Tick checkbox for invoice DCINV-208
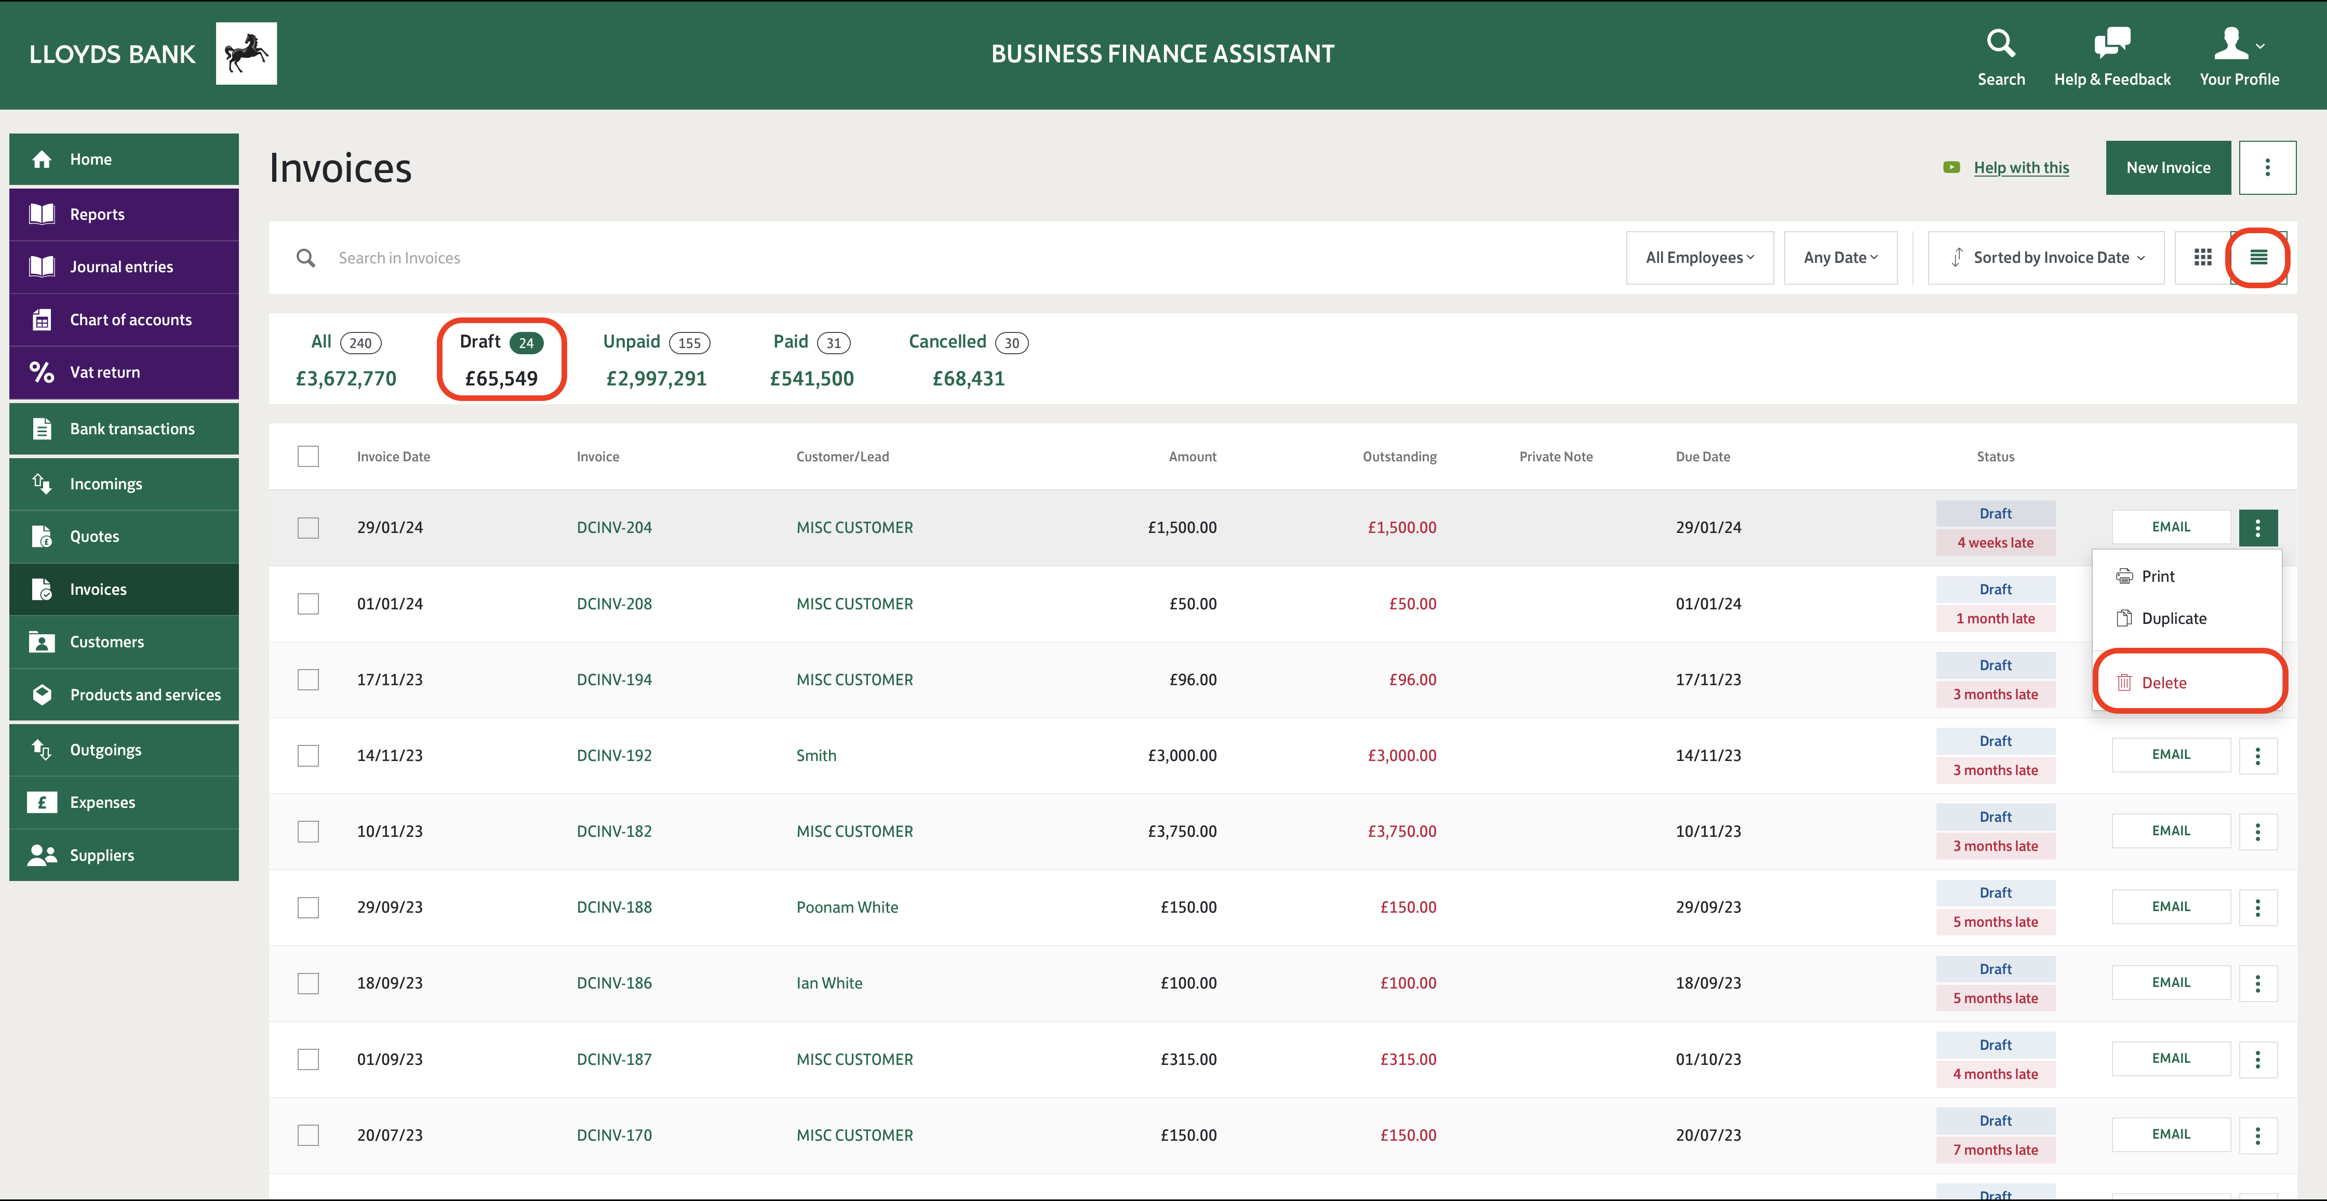The height and width of the screenshot is (1201, 2327). tap(308, 604)
